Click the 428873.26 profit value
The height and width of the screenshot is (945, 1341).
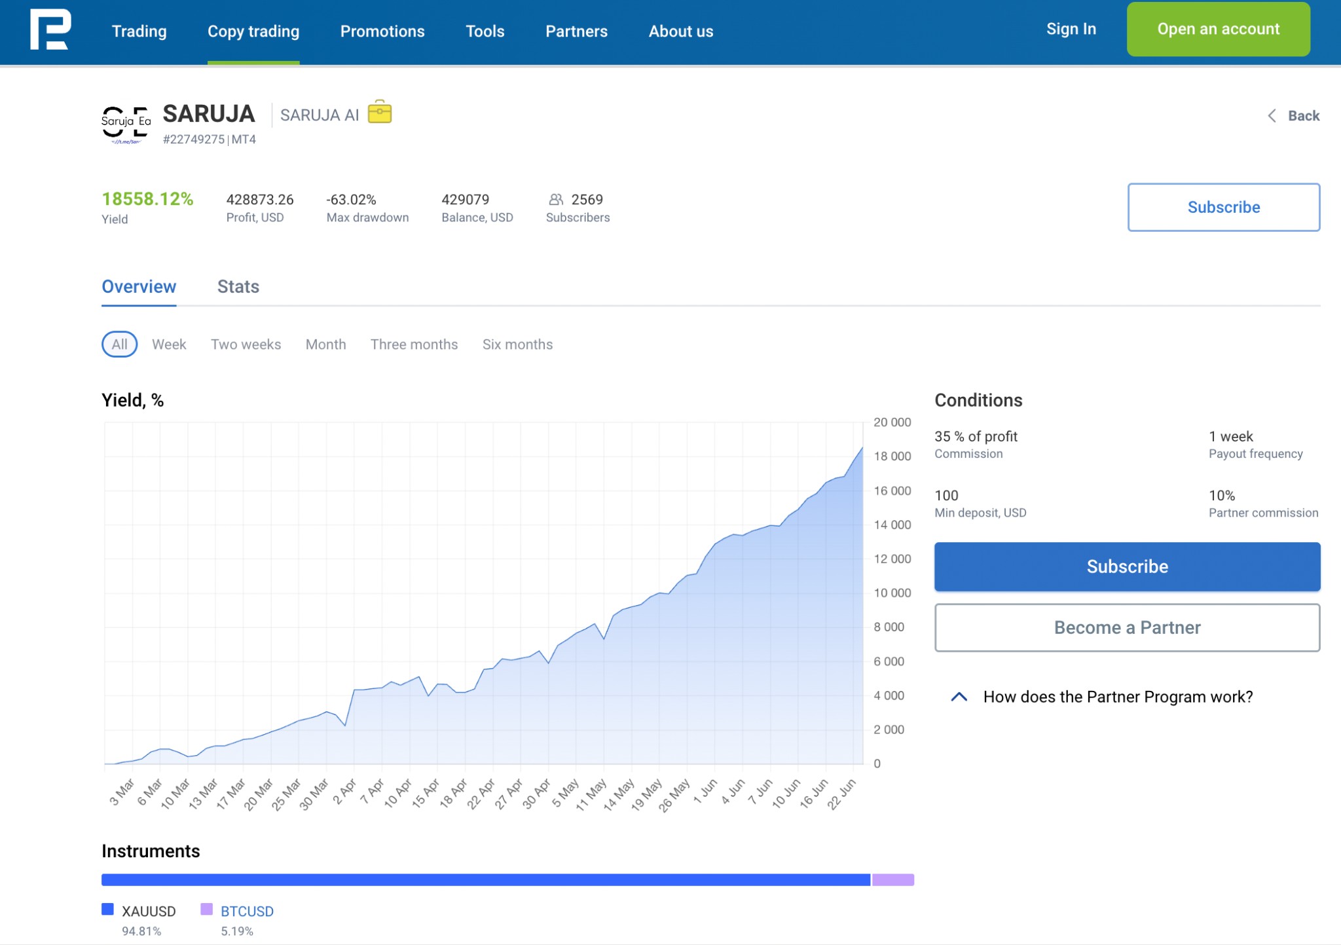[x=260, y=199]
